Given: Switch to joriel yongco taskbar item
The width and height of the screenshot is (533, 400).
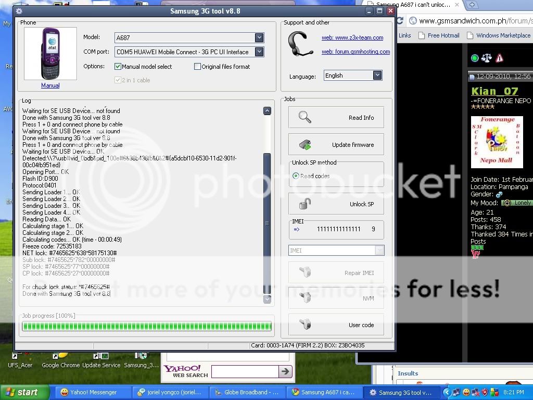Looking at the screenshot, I should (170, 392).
